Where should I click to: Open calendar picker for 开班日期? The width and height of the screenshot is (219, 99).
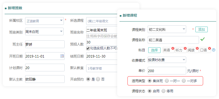62,56
